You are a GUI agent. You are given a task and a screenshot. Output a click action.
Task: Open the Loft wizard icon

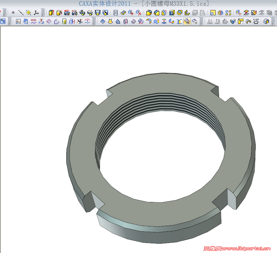(x=105, y=13)
